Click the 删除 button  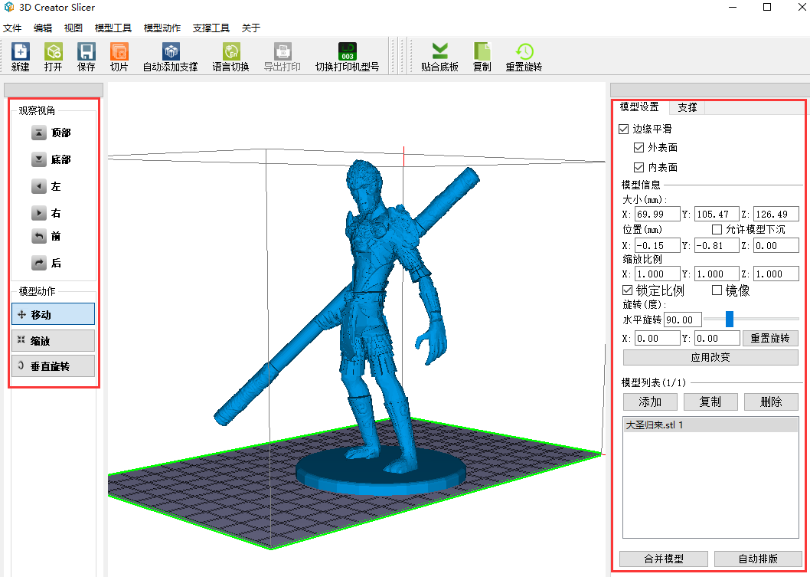point(771,402)
